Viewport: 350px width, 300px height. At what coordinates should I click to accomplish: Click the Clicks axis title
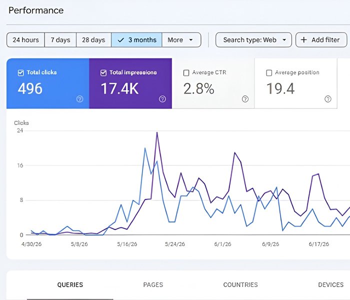coord(21,123)
